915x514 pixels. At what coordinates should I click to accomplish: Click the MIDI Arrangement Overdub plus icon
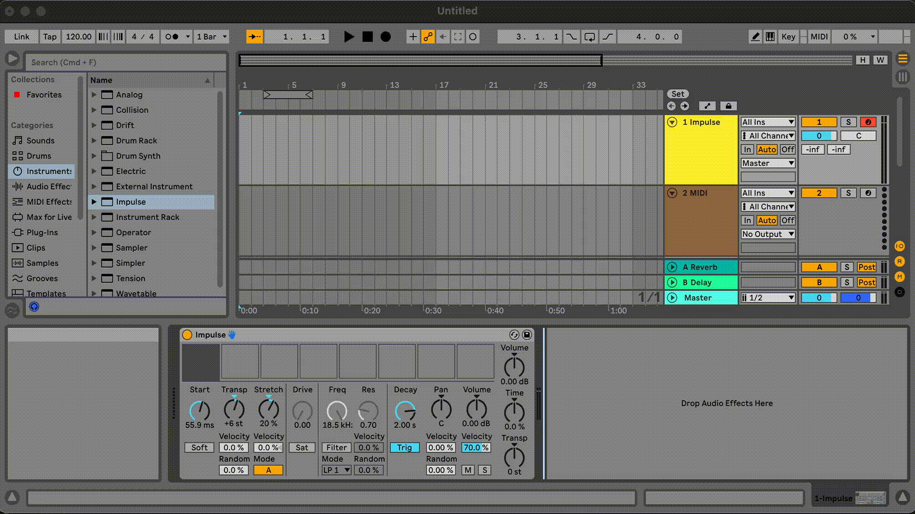[x=413, y=37]
